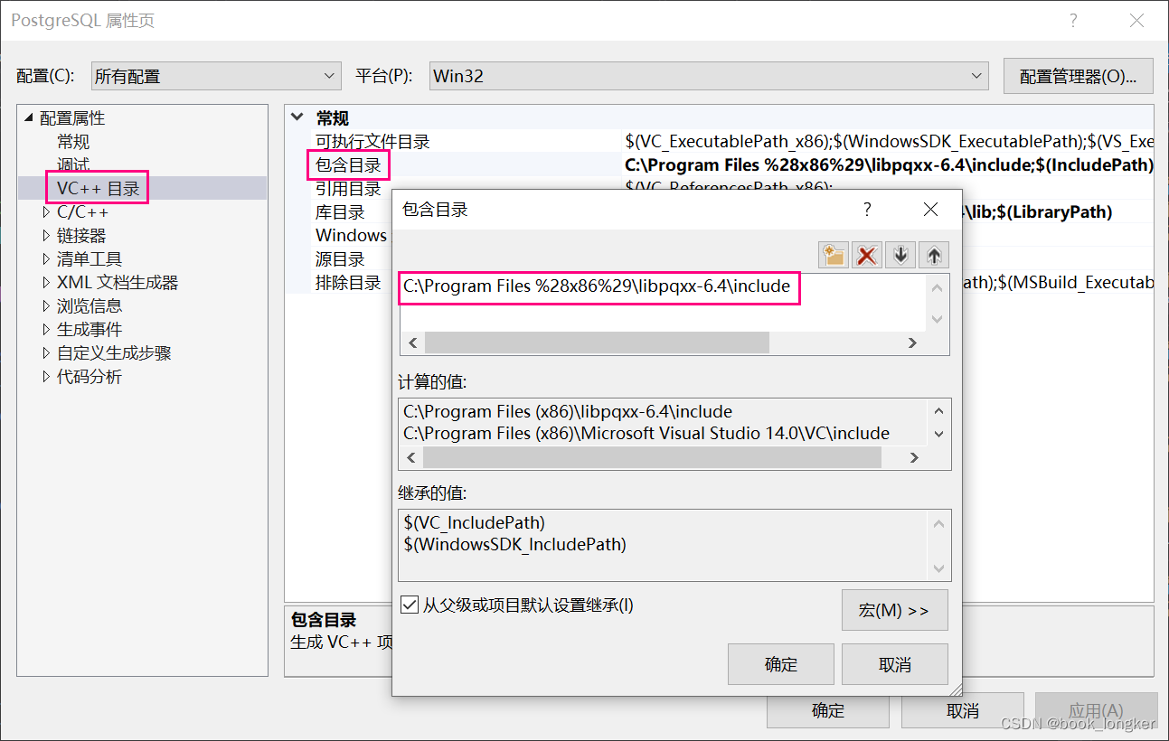This screenshot has width=1169, height=741.
Task: Confirm the include directories dialog with 确定
Action: (x=780, y=664)
